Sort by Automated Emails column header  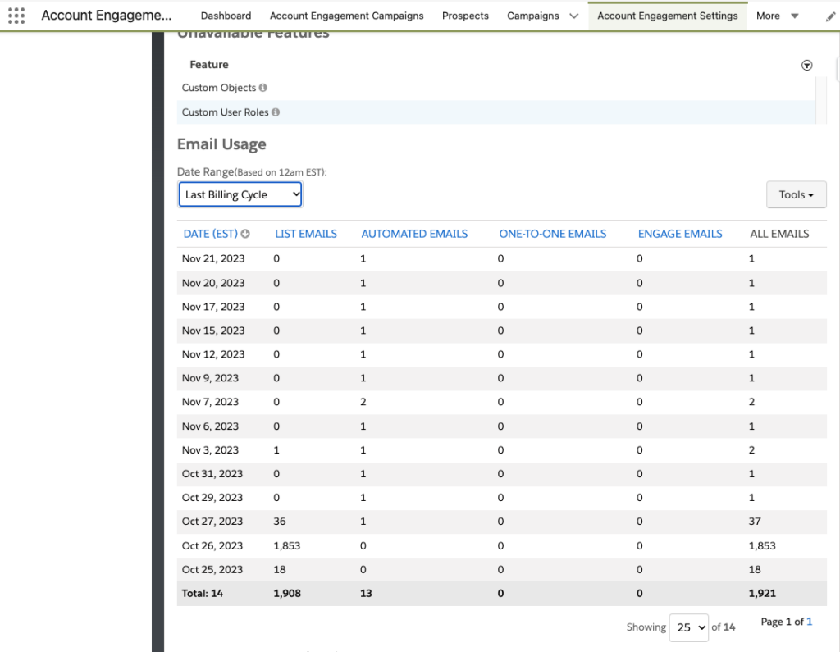pyautogui.click(x=414, y=234)
